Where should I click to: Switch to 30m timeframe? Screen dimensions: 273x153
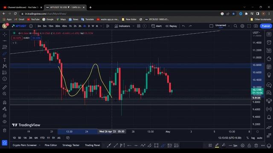58,26
